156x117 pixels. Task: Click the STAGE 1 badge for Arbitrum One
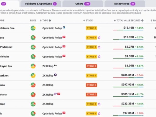92,28
